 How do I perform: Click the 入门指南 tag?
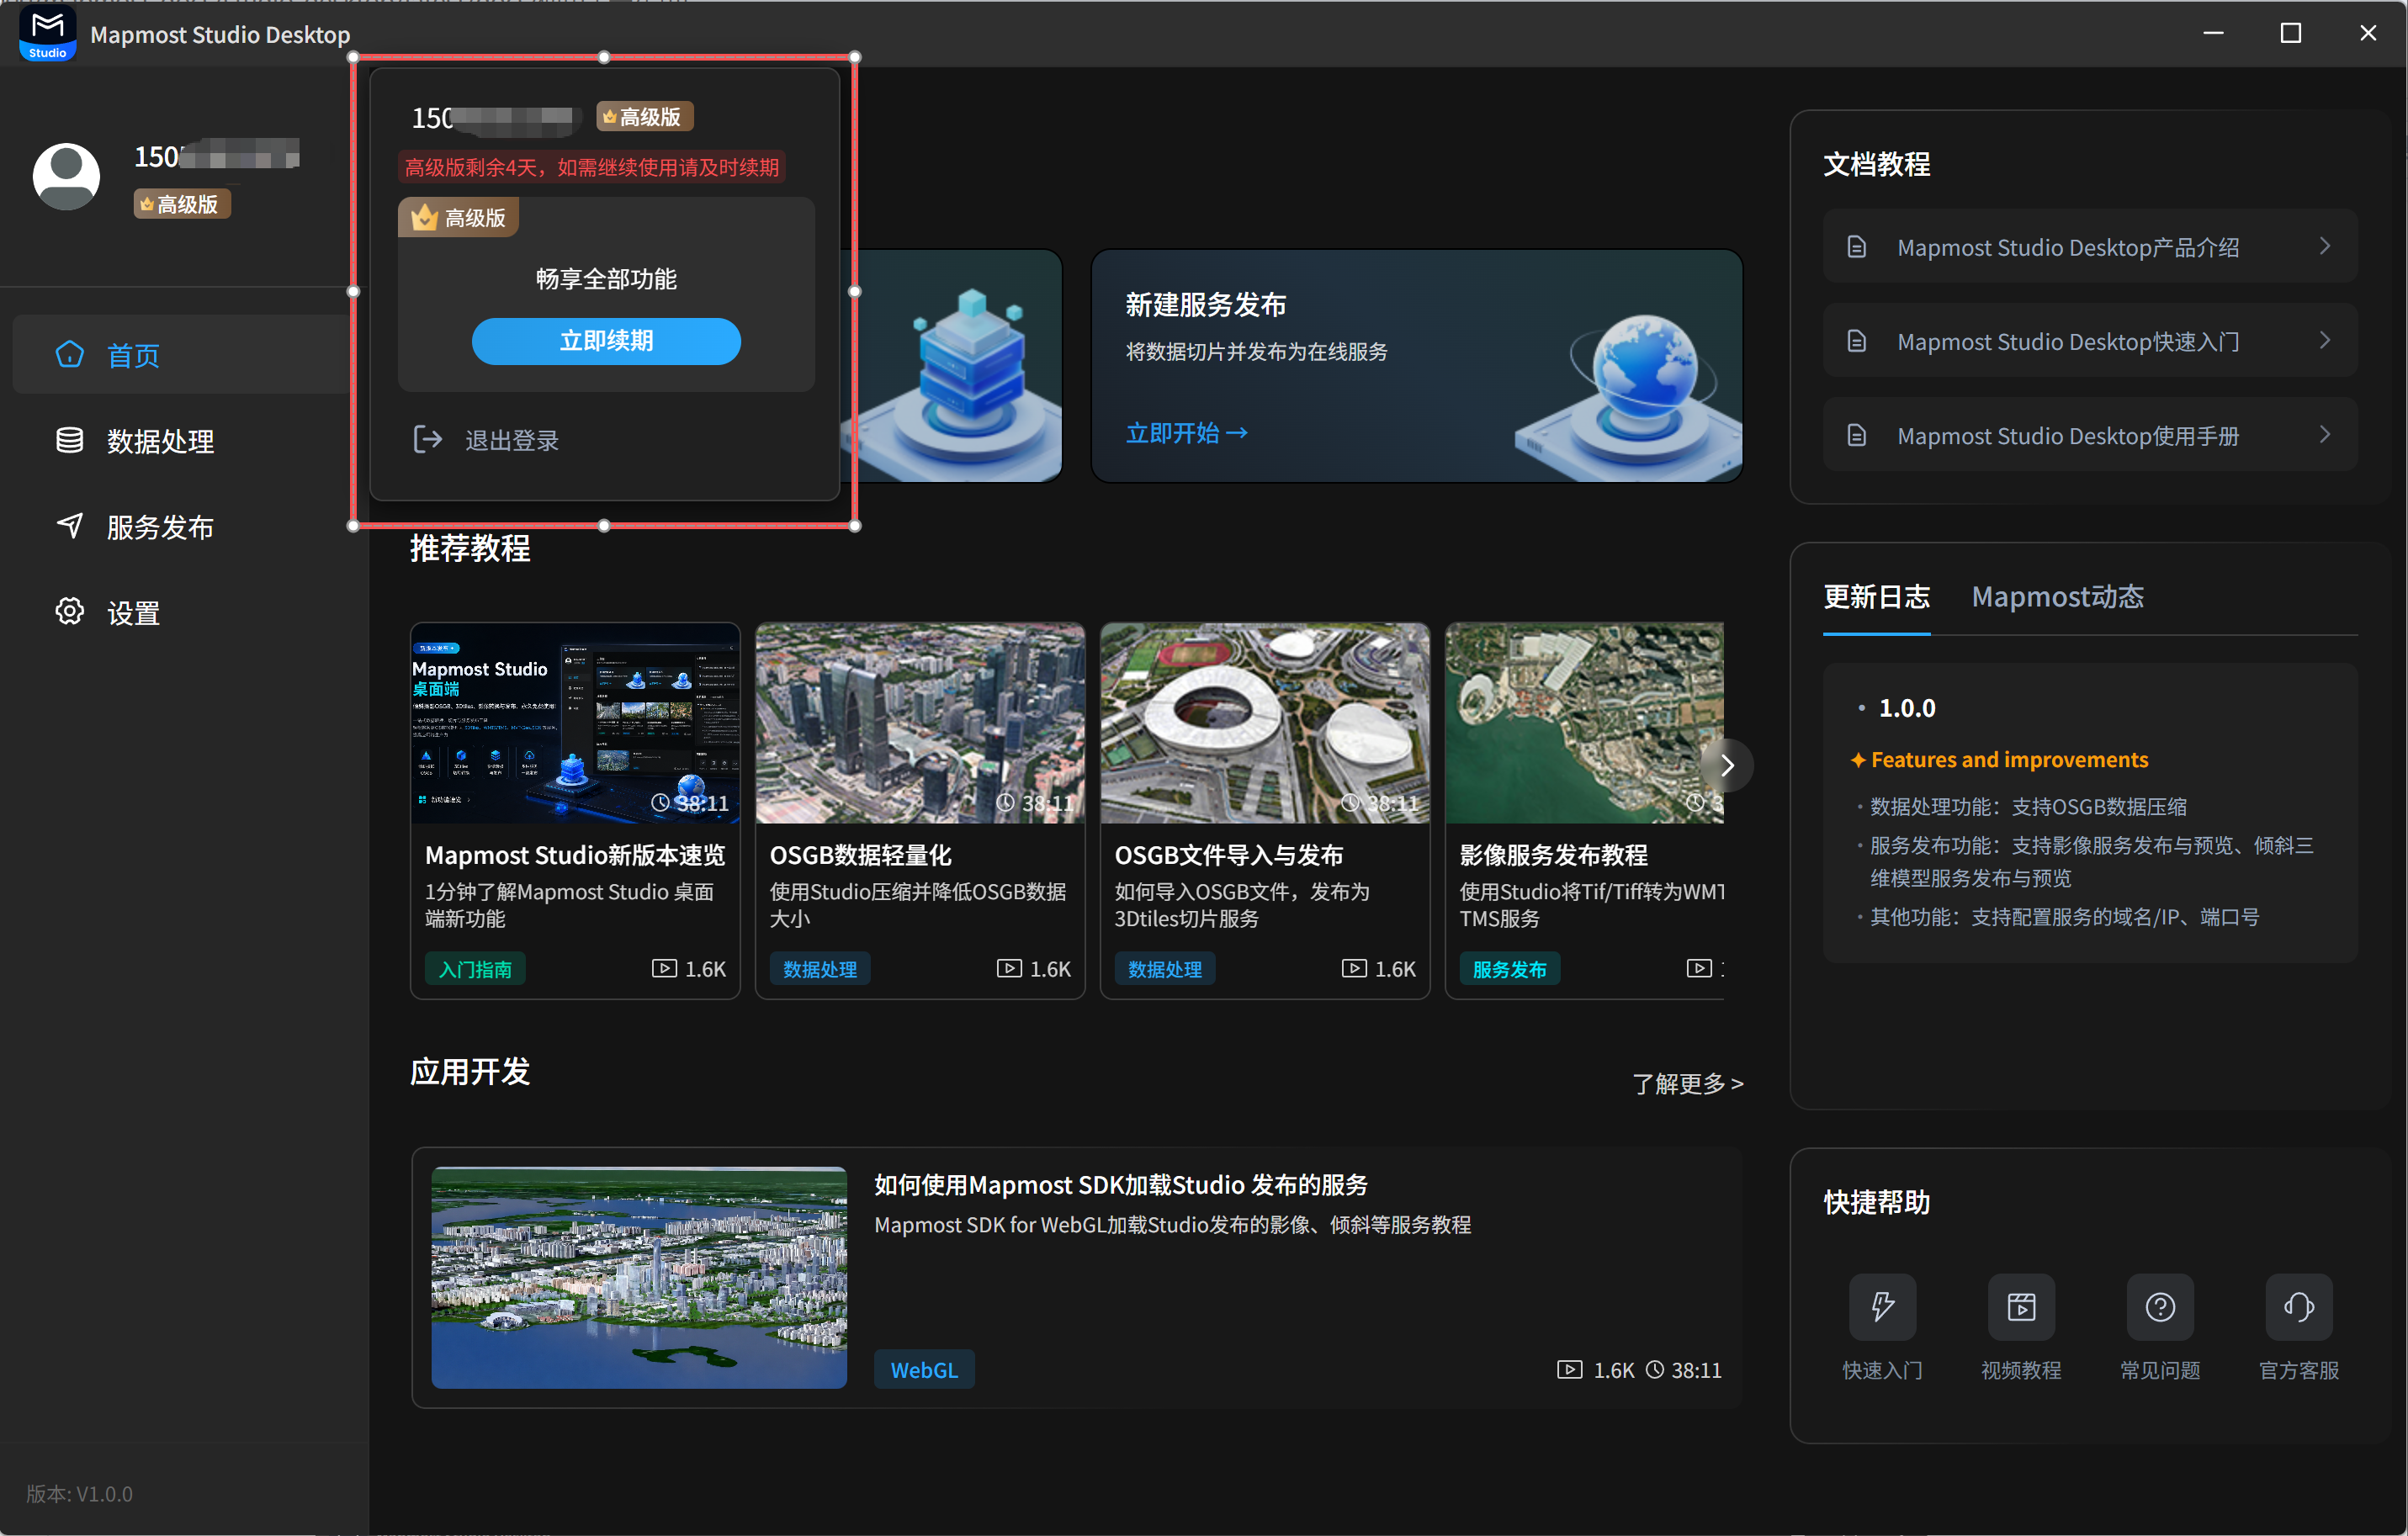pos(475,969)
